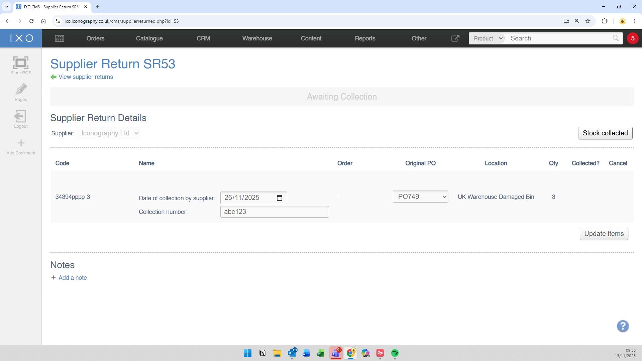
Task: Click the search magnifier icon
Action: click(x=615, y=38)
